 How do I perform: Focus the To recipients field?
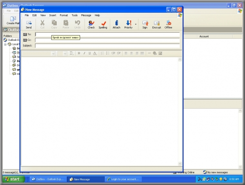pyautogui.click(x=107, y=35)
